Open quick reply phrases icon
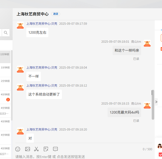 point(55,149)
